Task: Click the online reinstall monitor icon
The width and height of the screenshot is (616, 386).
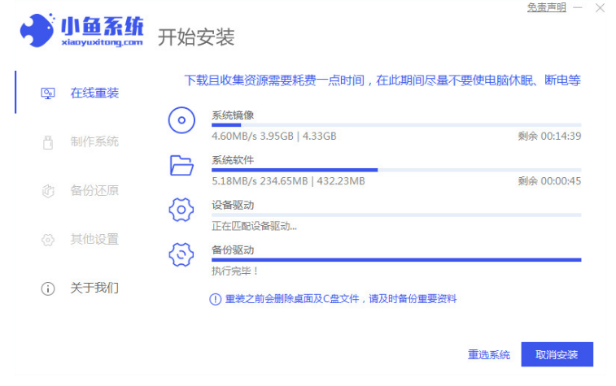Action: [x=48, y=93]
